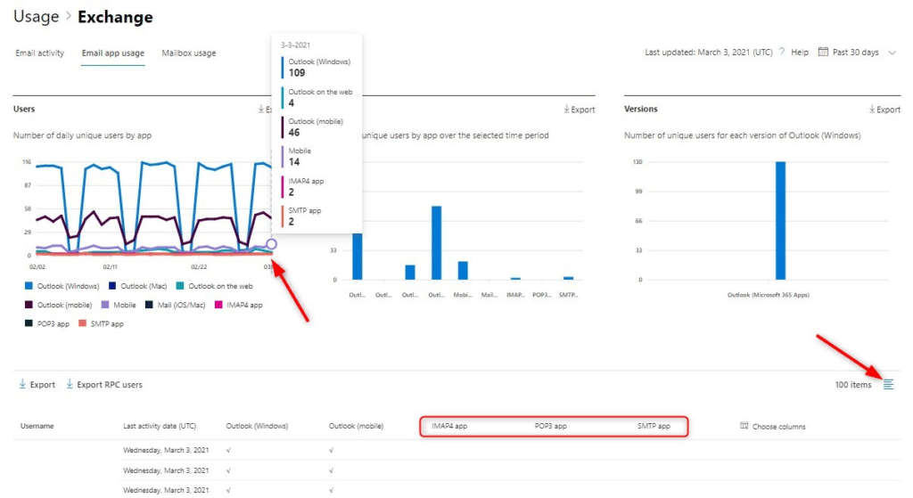Toggle IMAP4 app legend swatch
The width and height of the screenshot is (913, 498).
219,305
